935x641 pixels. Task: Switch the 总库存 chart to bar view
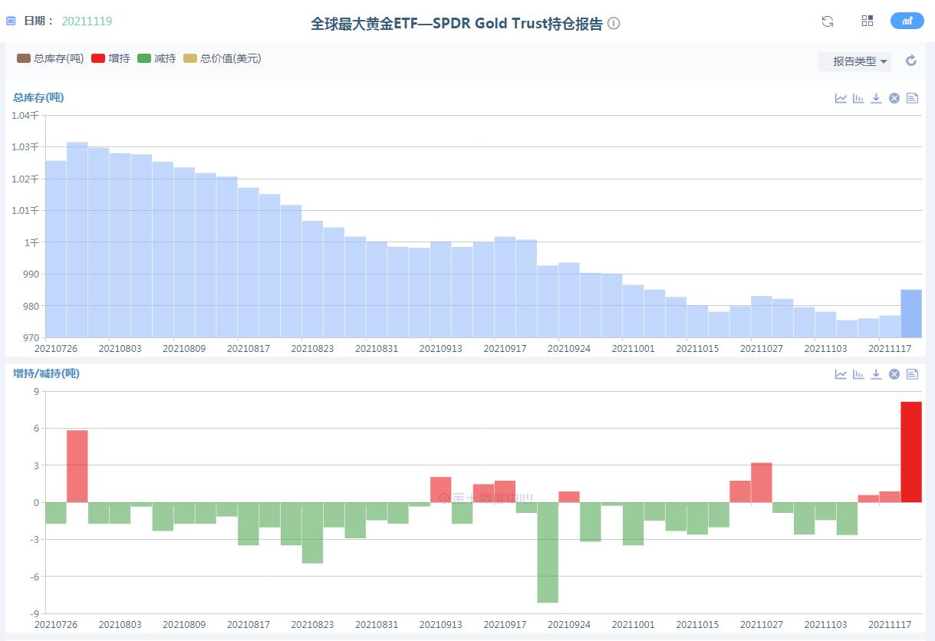point(858,98)
